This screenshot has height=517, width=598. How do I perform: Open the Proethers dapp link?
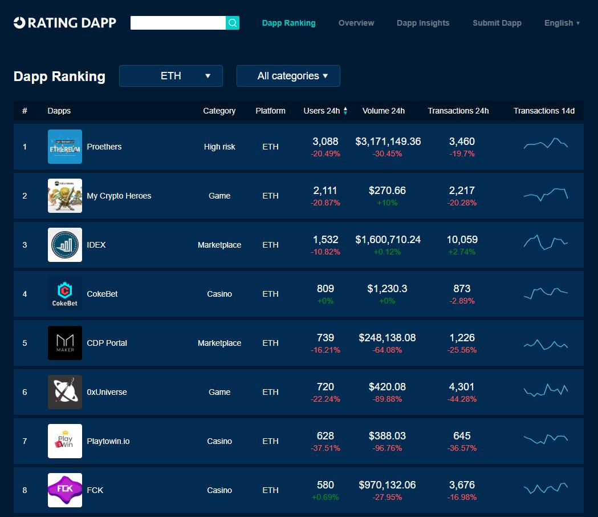coord(104,147)
